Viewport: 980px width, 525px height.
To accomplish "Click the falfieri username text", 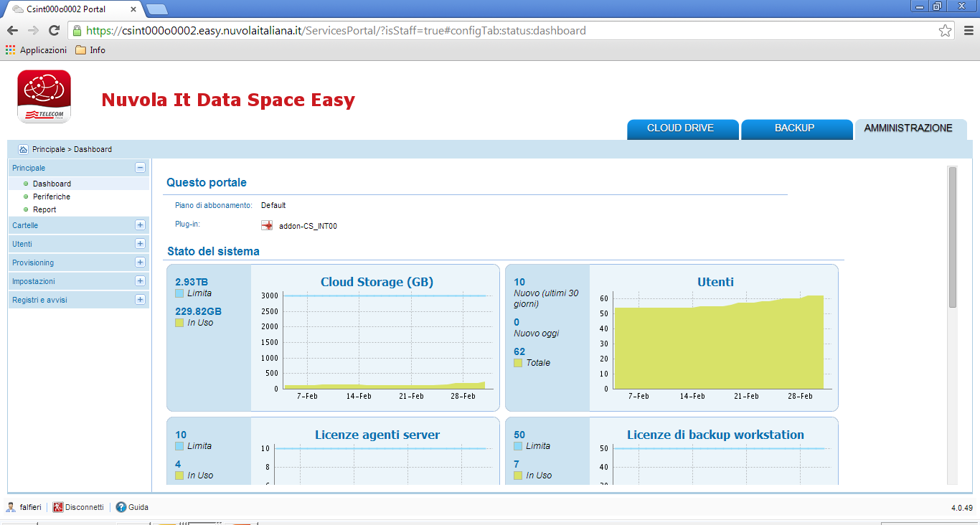I will (31, 507).
